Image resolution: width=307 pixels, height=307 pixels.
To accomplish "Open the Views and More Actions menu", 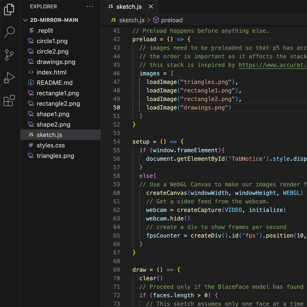I will pyautogui.click(x=90, y=6).
